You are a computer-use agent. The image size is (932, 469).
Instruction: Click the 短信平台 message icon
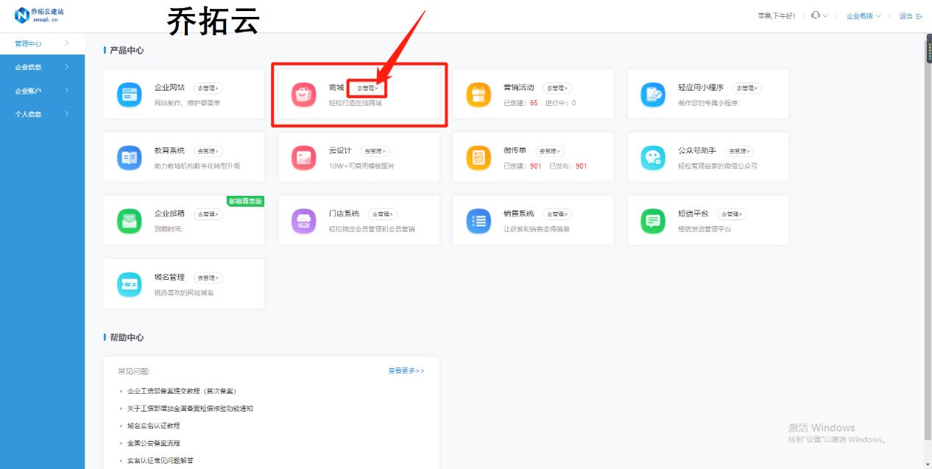tap(652, 220)
